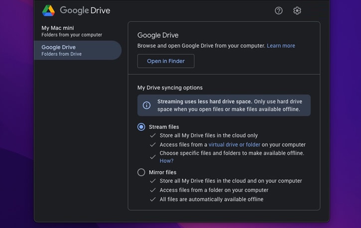Switch to Google Drive sidebar section
Viewport: 361px width, 228px height.
(78, 50)
